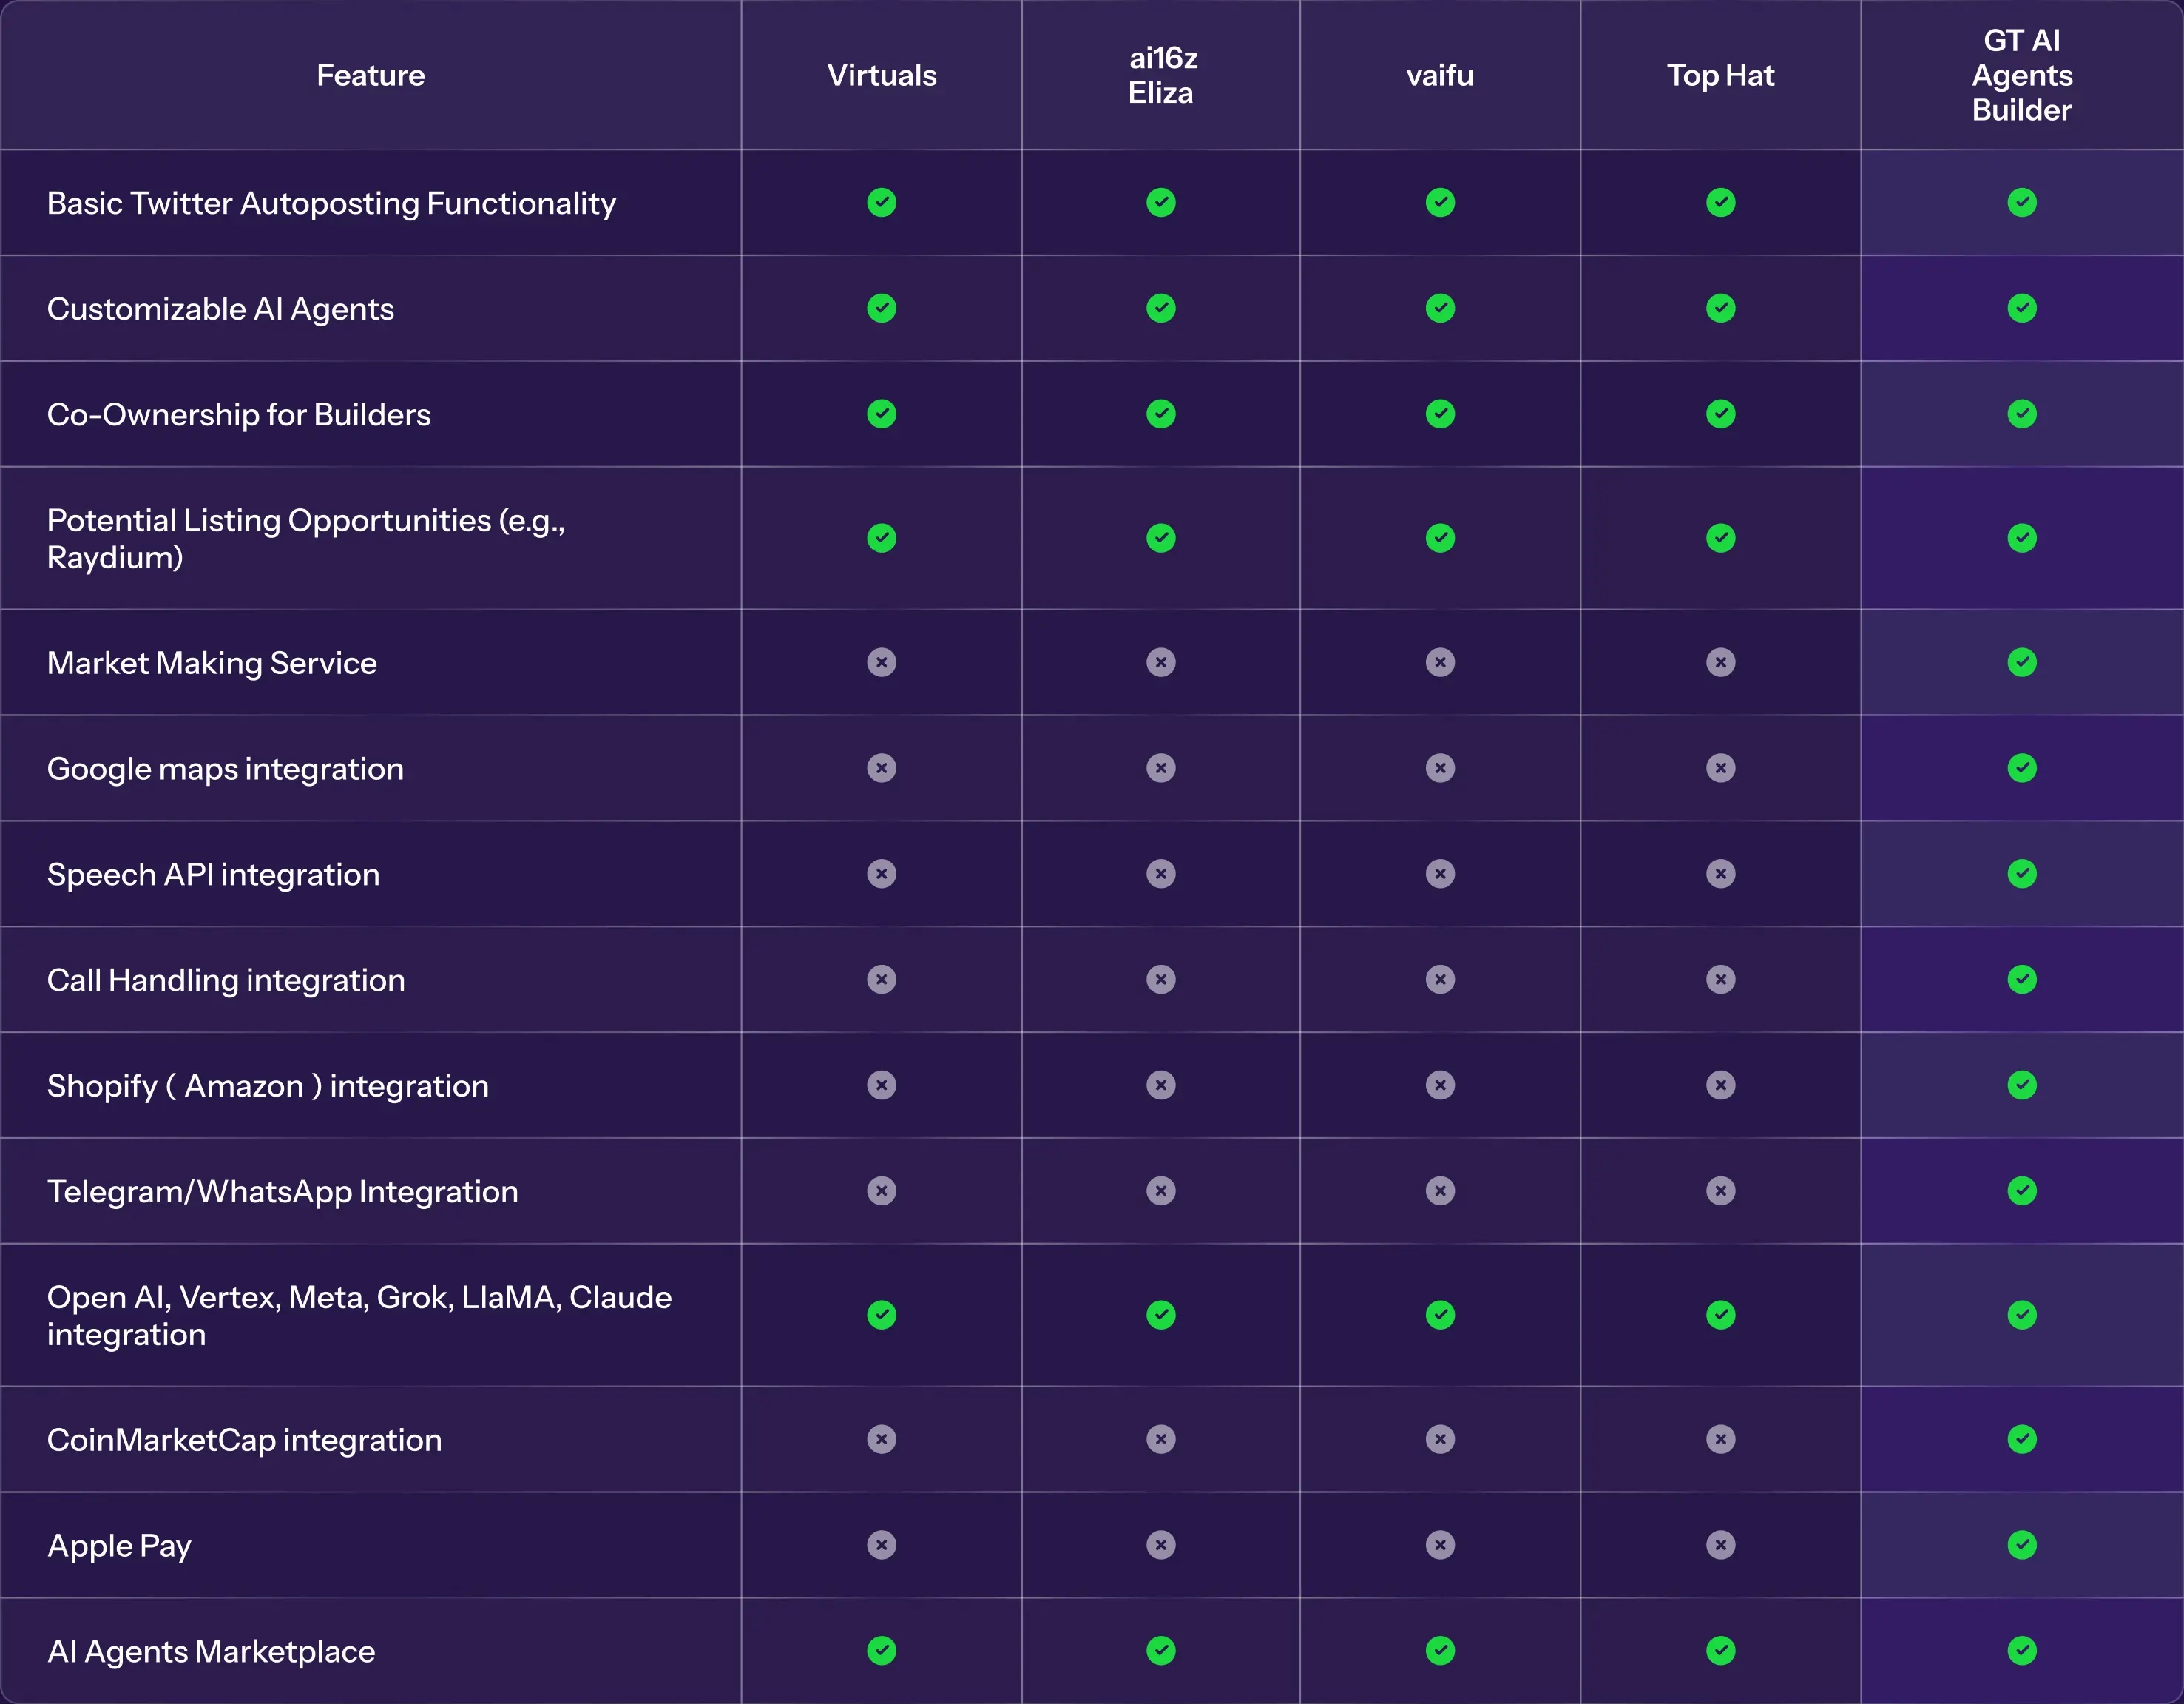Click 'Market Making Service' row label
Screen dimensions: 2184x1704
pos(211,664)
